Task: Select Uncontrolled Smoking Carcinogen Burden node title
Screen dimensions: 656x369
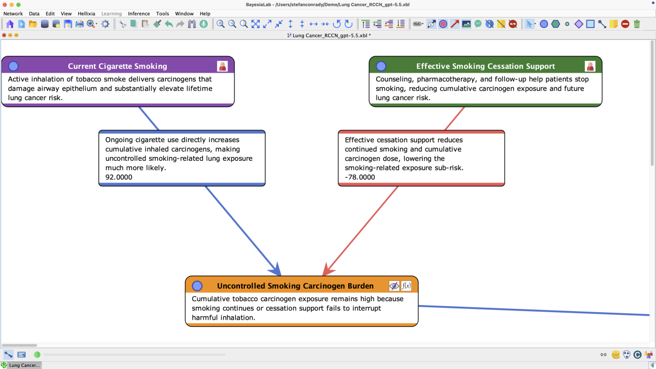Action: click(x=295, y=286)
